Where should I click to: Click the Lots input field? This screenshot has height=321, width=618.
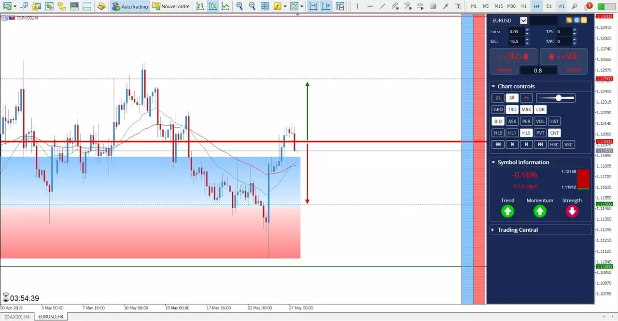click(x=516, y=32)
